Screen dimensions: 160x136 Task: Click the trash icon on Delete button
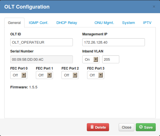[92, 127]
